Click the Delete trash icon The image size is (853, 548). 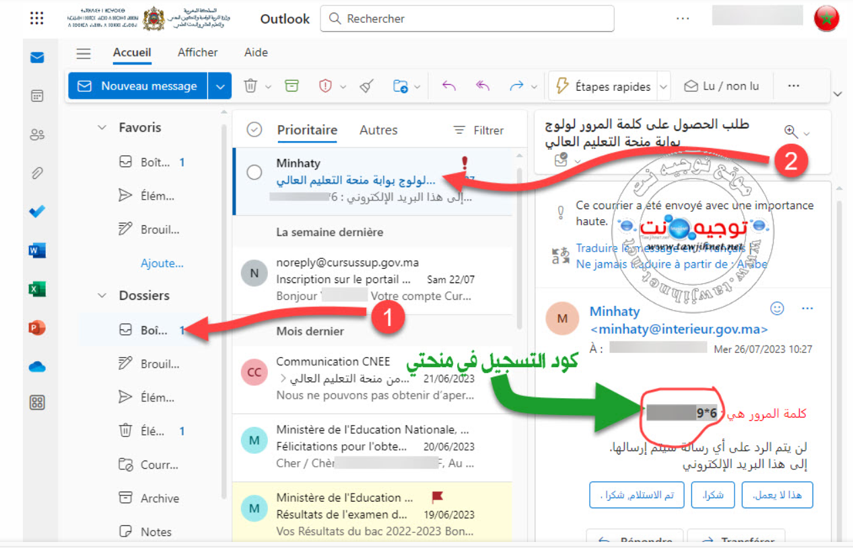pyautogui.click(x=250, y=86)
